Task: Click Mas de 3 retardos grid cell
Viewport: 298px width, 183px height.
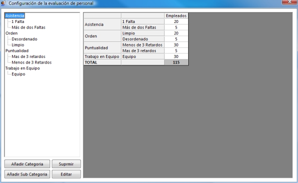Action: pos(143,51)
